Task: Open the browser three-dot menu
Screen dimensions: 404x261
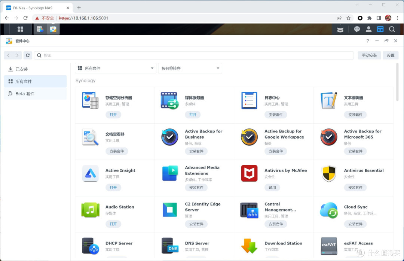Action: pyautogui.click(x=397, y=18)
